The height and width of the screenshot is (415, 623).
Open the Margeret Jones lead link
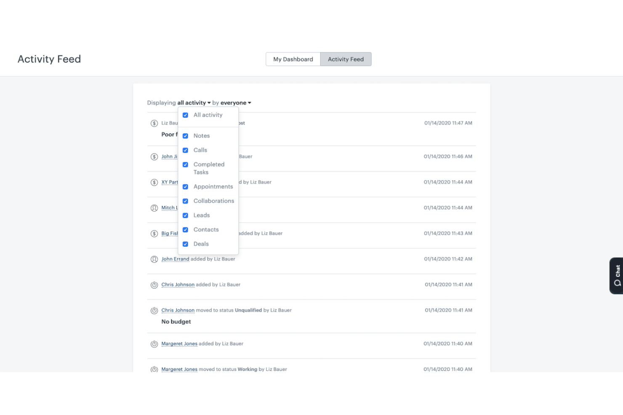click(179, 344)
